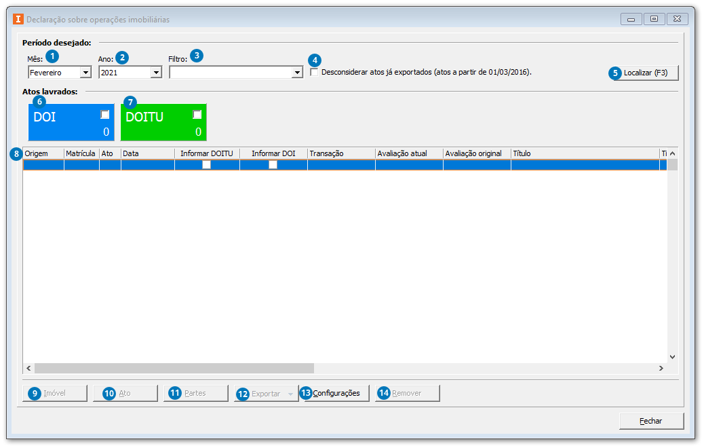Click the Origem column header
Viewport: 704px width, 448px height.
(x=43, y=154)
